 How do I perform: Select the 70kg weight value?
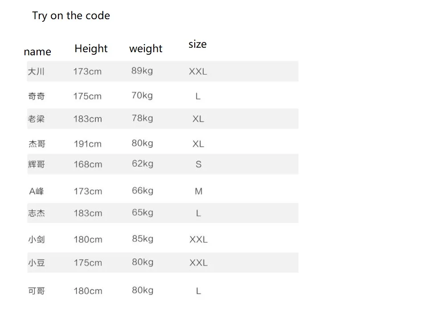(142, 96)
